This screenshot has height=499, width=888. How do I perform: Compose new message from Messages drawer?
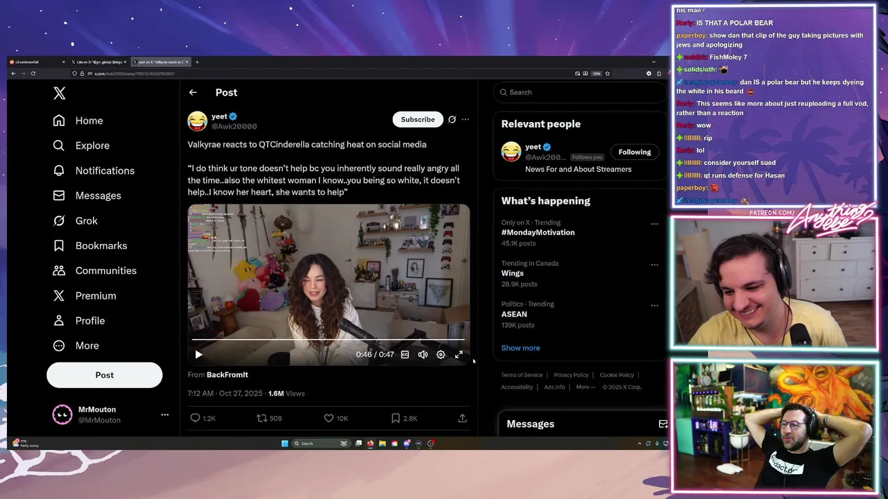(663, 423)
